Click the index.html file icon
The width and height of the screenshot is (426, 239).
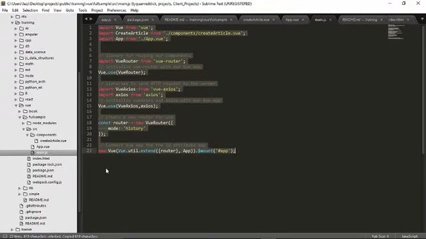29,159
